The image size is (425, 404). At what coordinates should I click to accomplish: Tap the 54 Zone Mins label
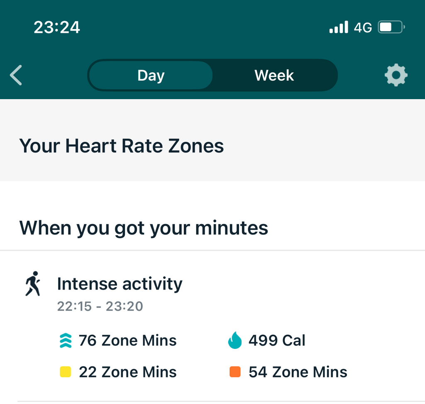pos(298,372)
